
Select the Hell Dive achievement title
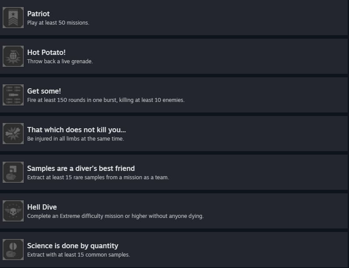[42, 207]
